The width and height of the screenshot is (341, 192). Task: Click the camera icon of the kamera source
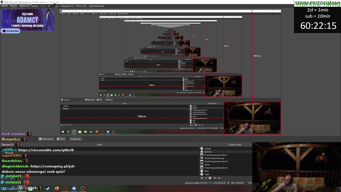click(202, 152)
